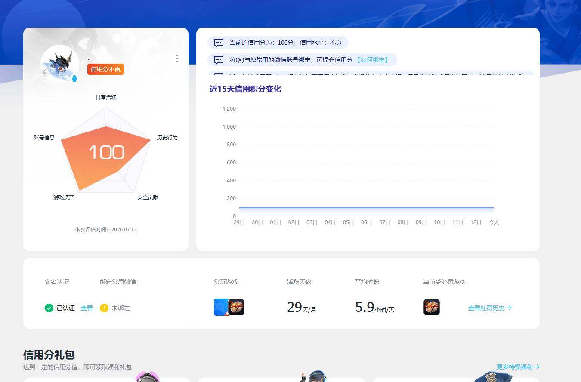Click the 信用分不良 orange badge
This screenshot has height=382, width=581.
(x=105, y=69)
